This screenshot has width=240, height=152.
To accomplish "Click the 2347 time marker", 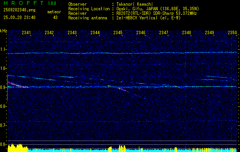I will coord(164,33).
